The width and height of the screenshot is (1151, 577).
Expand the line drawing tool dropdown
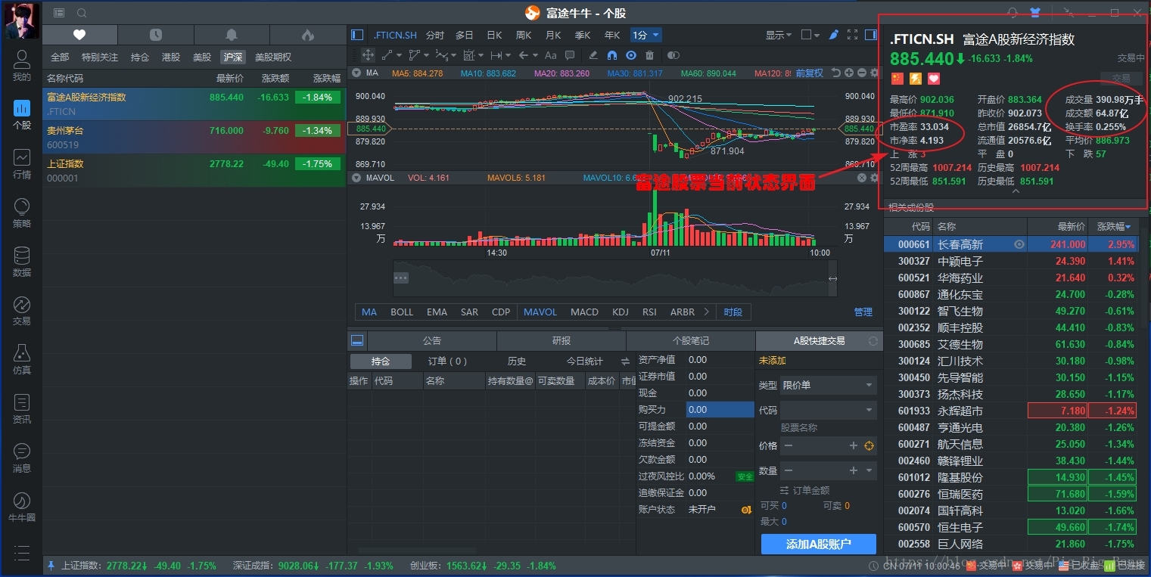(x=400, y=55)
